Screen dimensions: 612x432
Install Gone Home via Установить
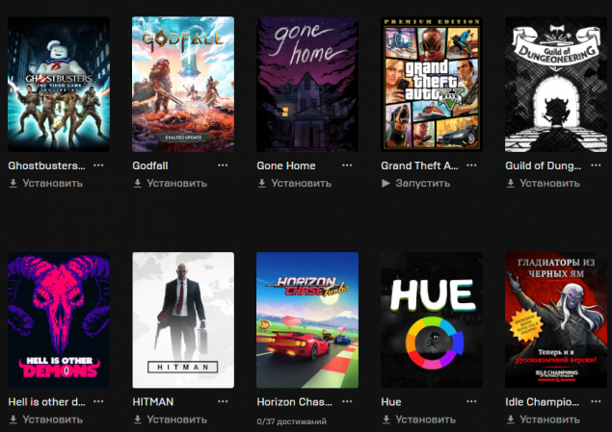pos(295,183)
